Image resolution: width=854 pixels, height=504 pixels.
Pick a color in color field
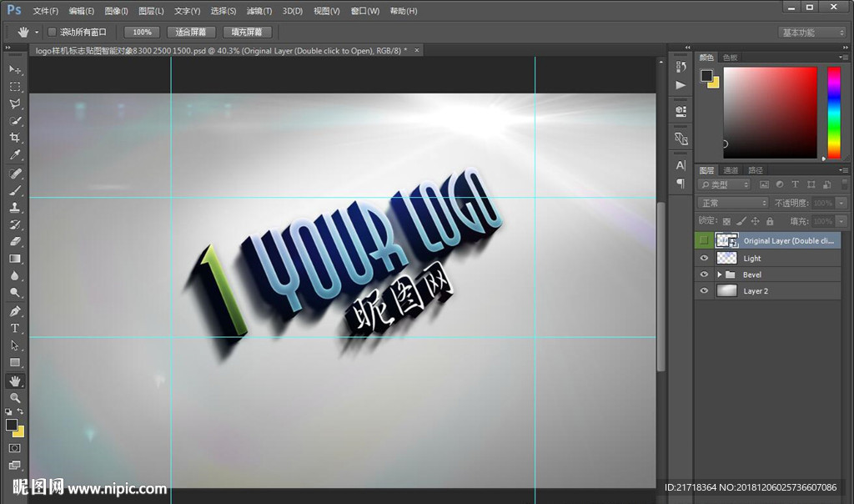tap(770, 113)
